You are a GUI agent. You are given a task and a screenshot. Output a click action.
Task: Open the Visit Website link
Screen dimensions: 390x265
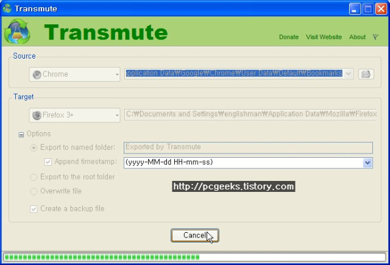[324, 37]
